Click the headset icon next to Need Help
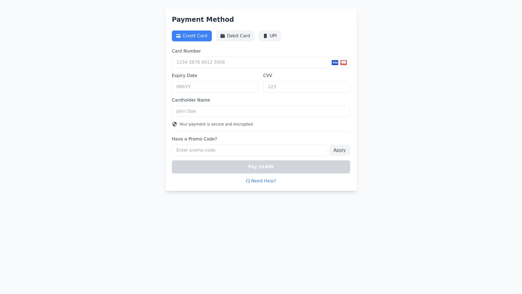The image size is (522, 294). point(248,181)
